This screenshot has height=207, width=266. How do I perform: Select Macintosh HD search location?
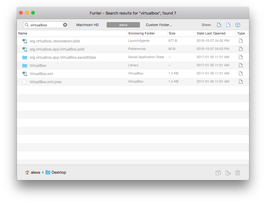pyautogui.click(x=87, y=25)
